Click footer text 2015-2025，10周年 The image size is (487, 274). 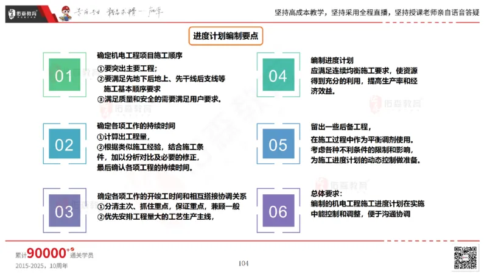click(x=41, y=266)
